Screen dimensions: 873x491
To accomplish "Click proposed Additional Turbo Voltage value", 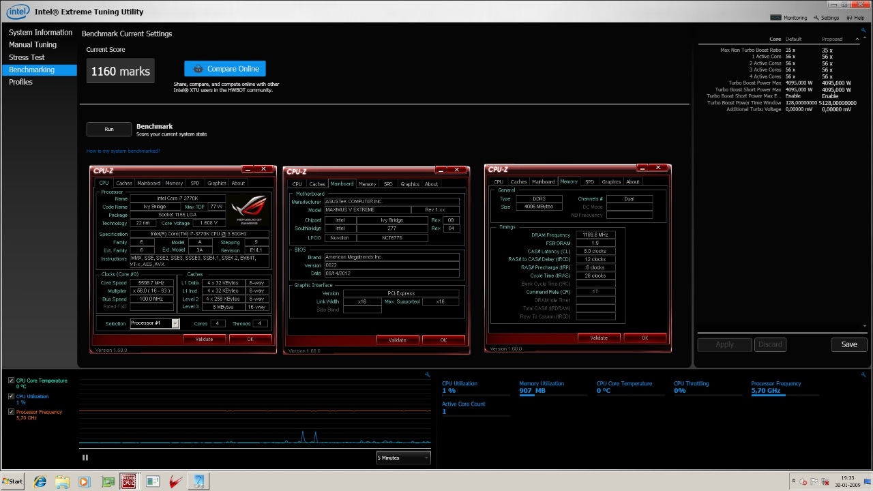I will 837,109.
